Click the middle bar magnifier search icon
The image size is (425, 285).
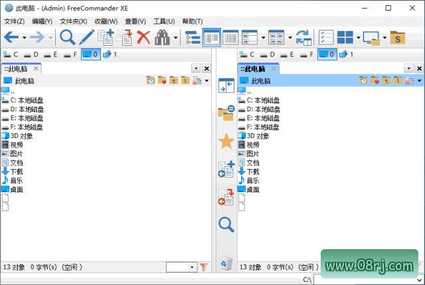226,225
